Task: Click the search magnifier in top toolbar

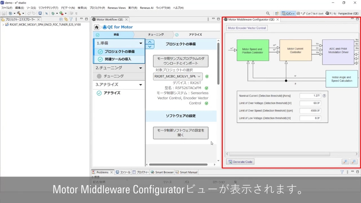Action: pos(268,13)
